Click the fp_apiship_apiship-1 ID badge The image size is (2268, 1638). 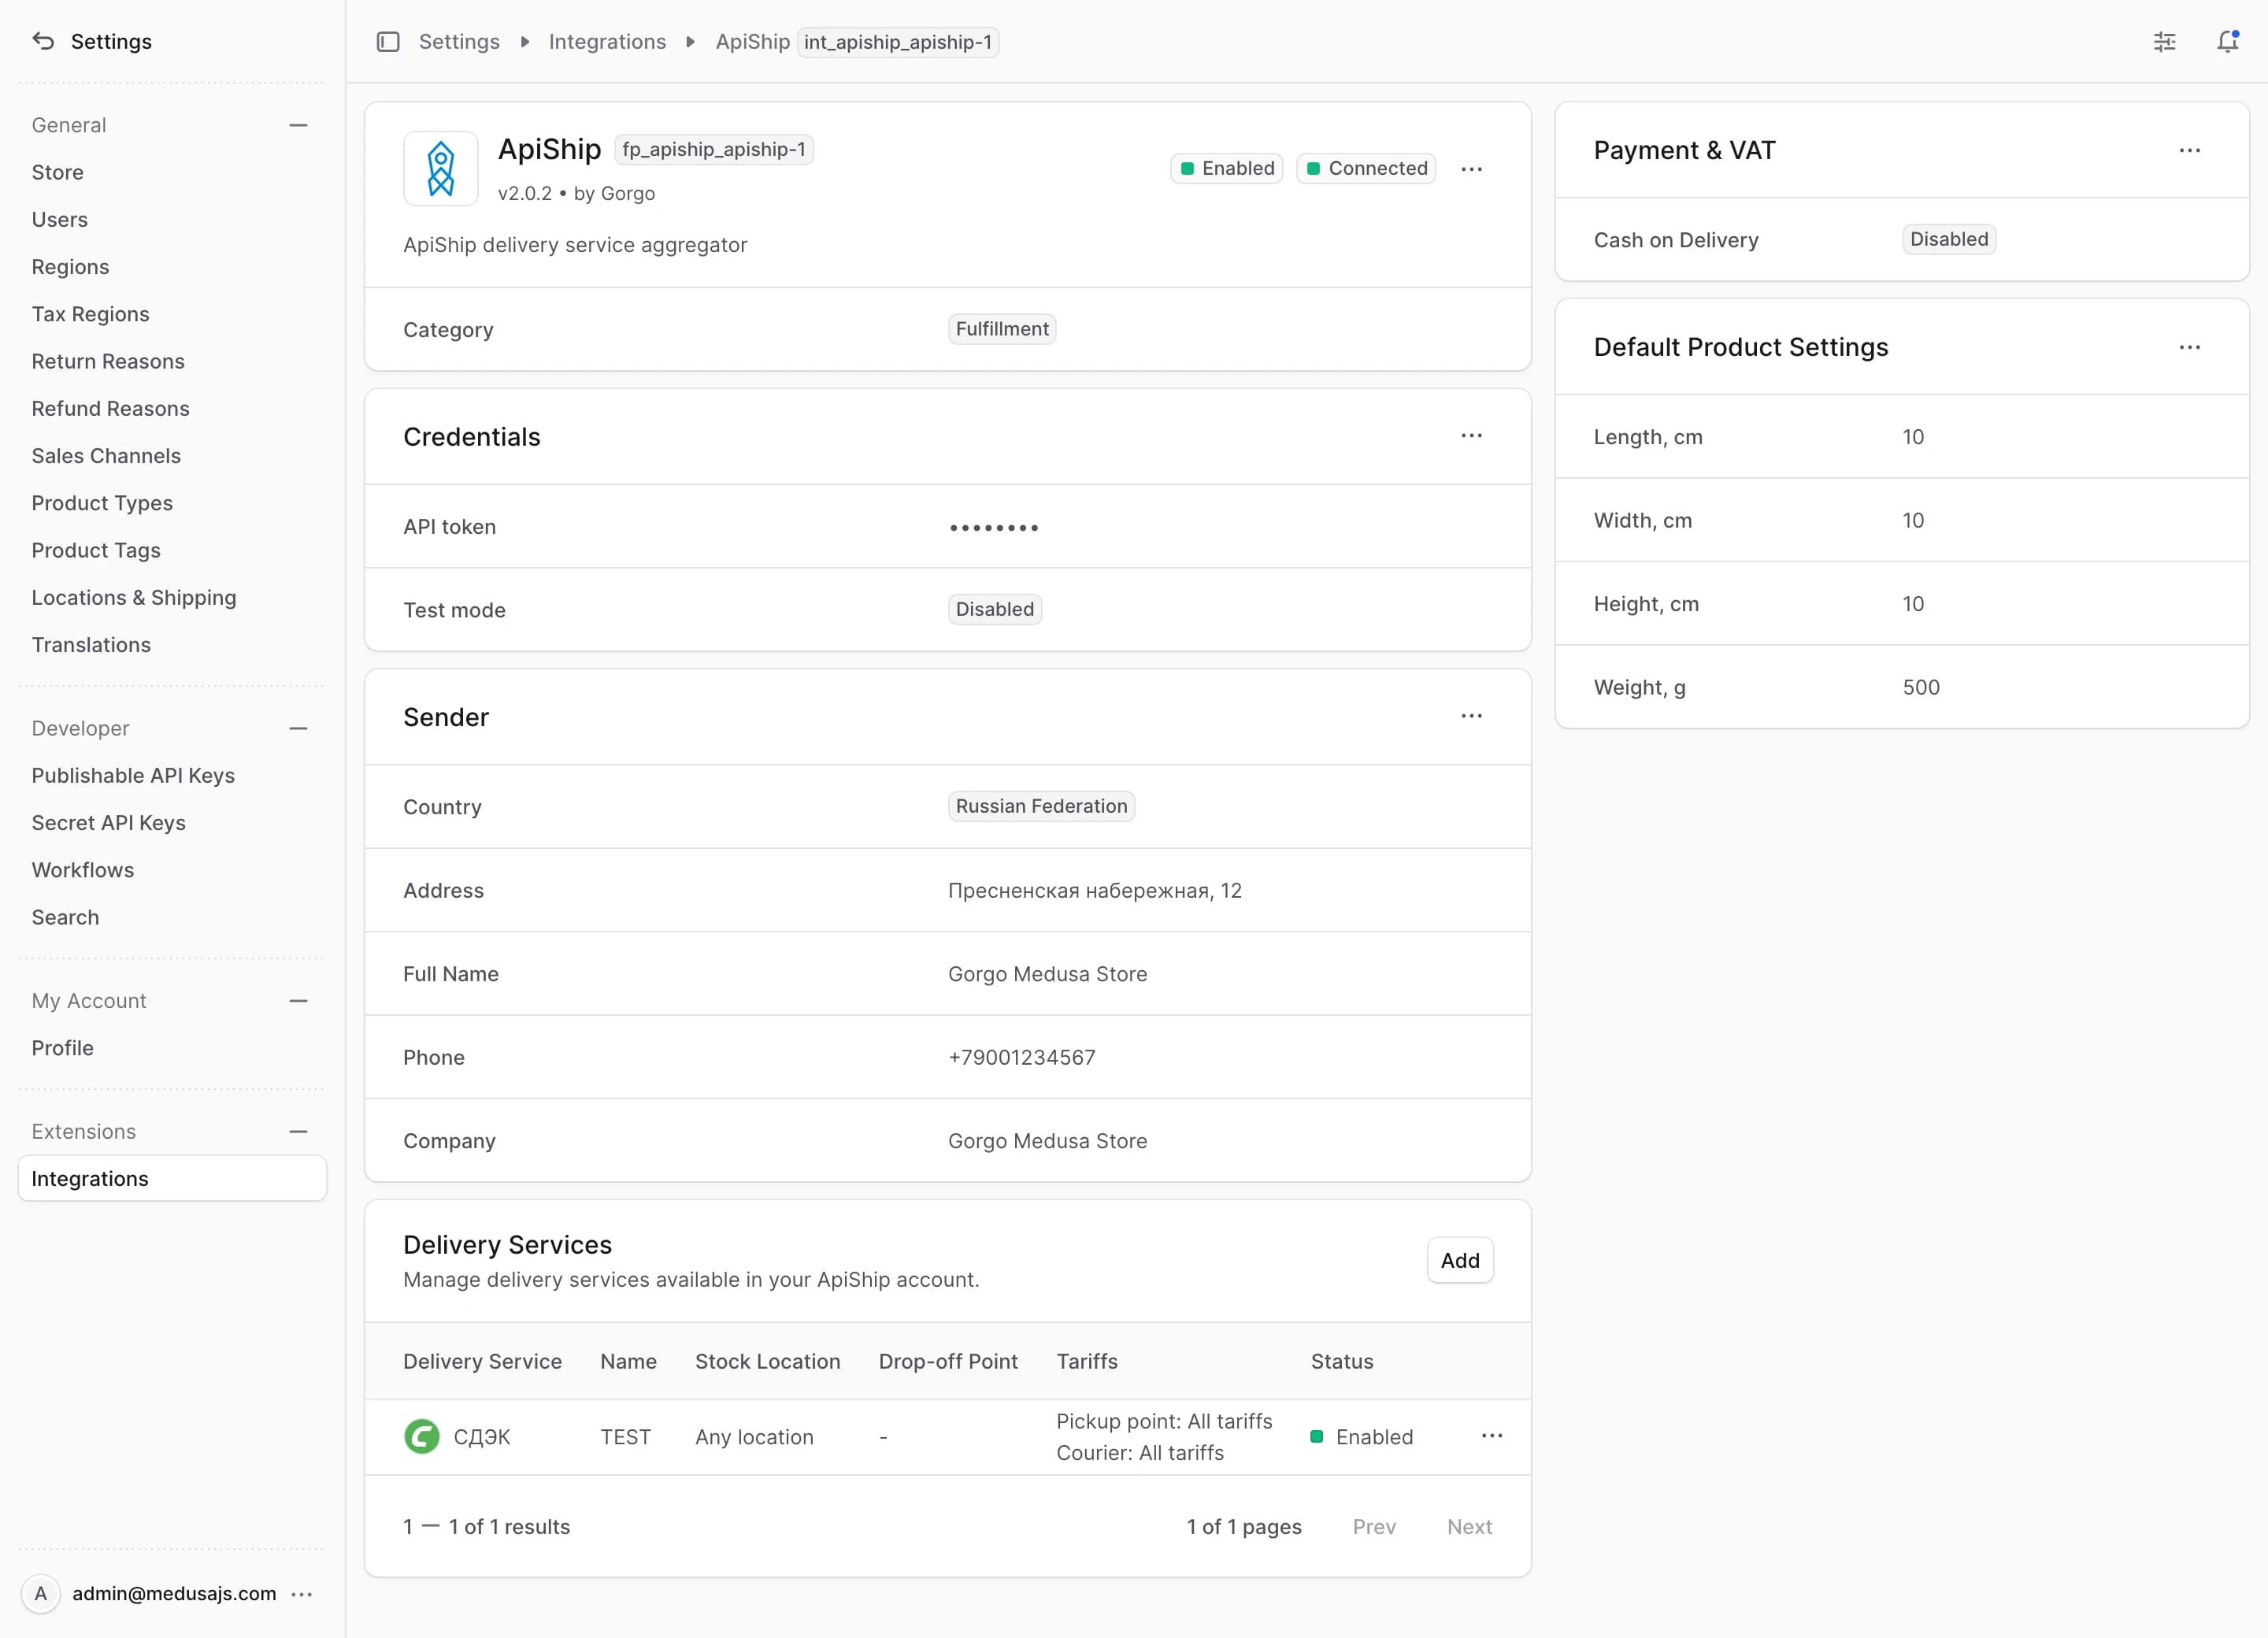(x=714, y=150)
